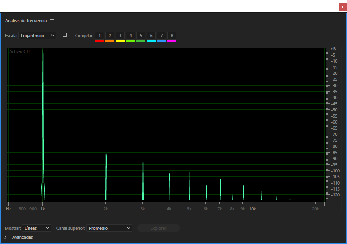Toggle Congelar slot 8
The height and width of the screenshot is (244, 347).
coord(172,36)
